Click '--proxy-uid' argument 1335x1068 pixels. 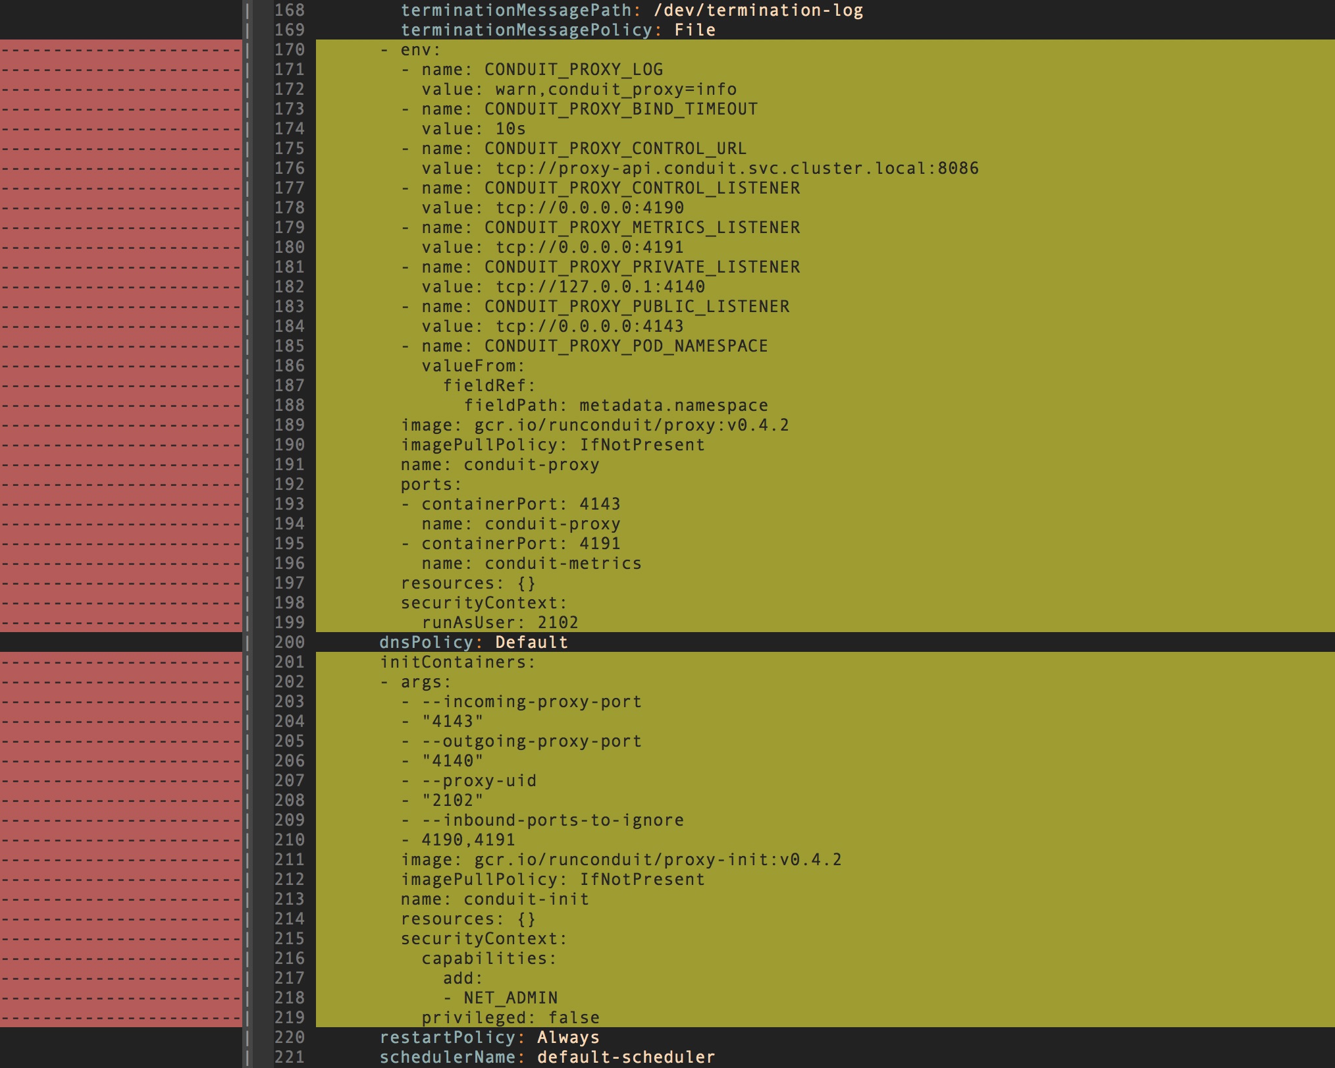pyautogui.click(x=479, y=781)
